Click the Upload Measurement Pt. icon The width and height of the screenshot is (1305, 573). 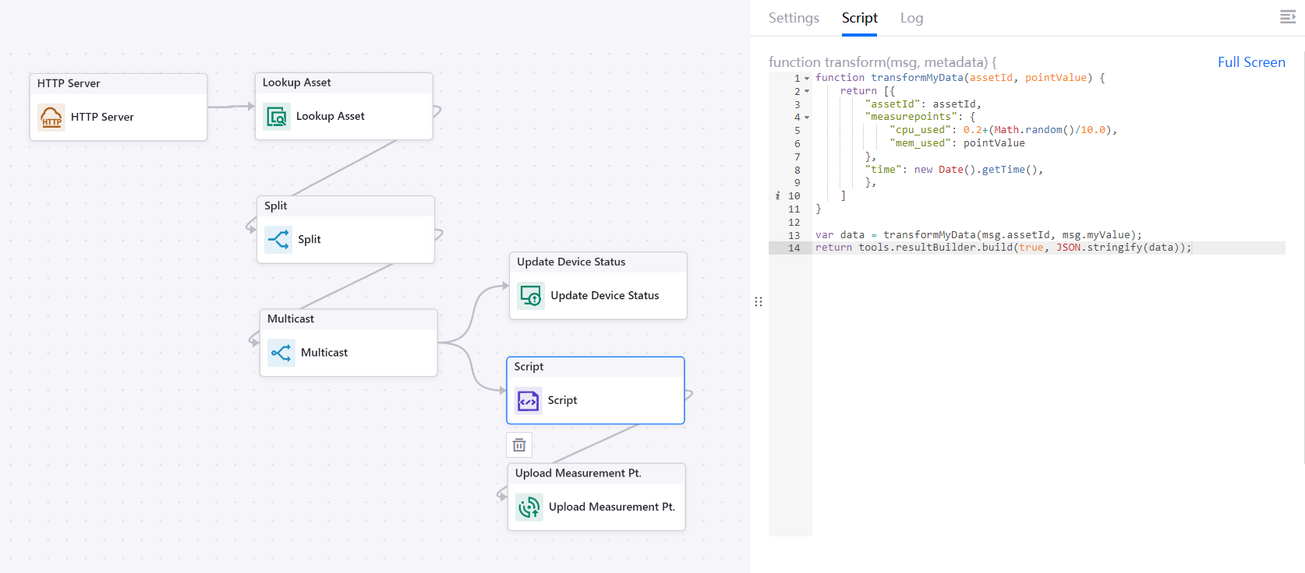tap(529, 507)
